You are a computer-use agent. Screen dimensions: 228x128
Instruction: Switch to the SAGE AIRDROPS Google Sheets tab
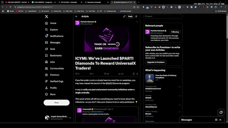tap(44, 2)
